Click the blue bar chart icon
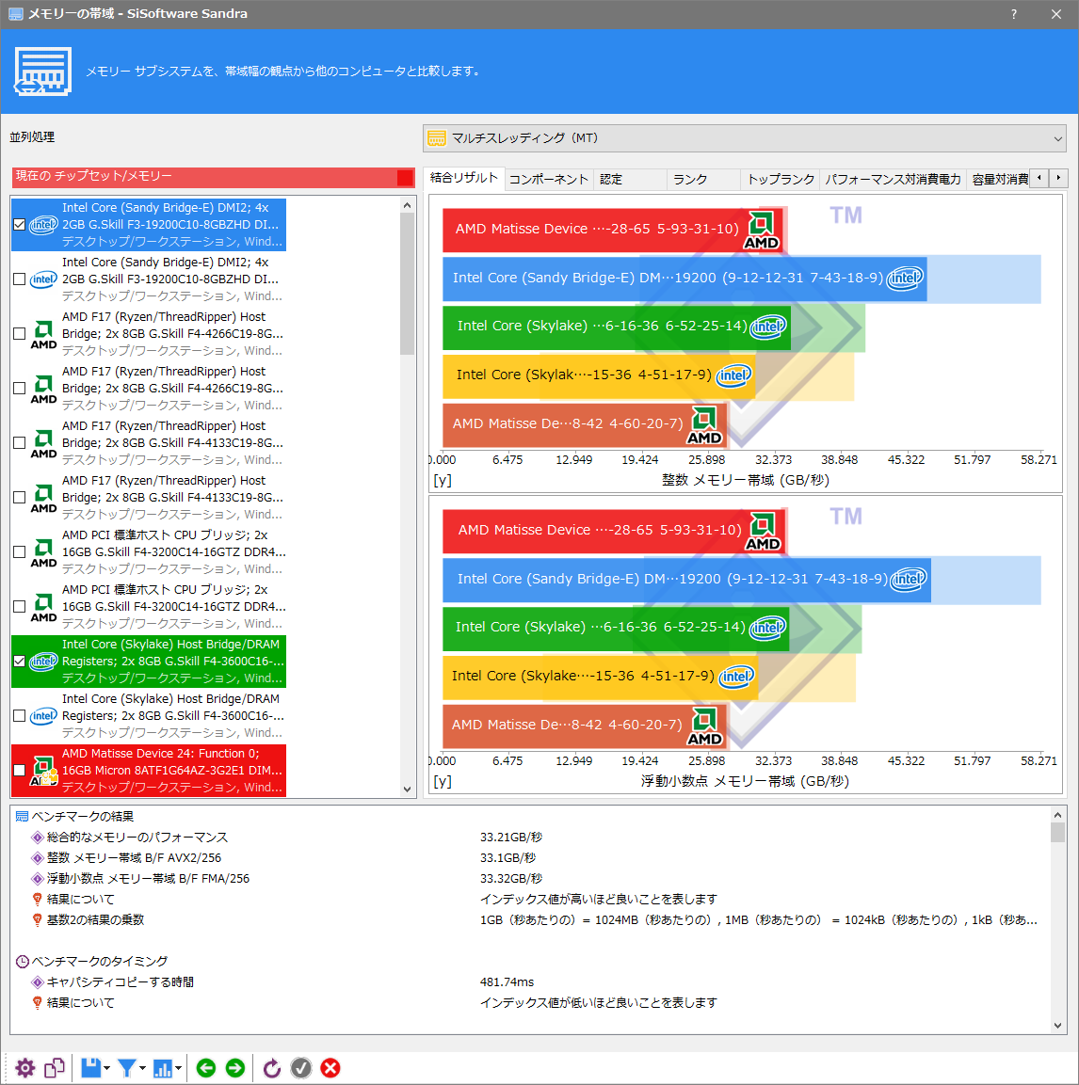 pyautogui.click(x=163, y=1068)
